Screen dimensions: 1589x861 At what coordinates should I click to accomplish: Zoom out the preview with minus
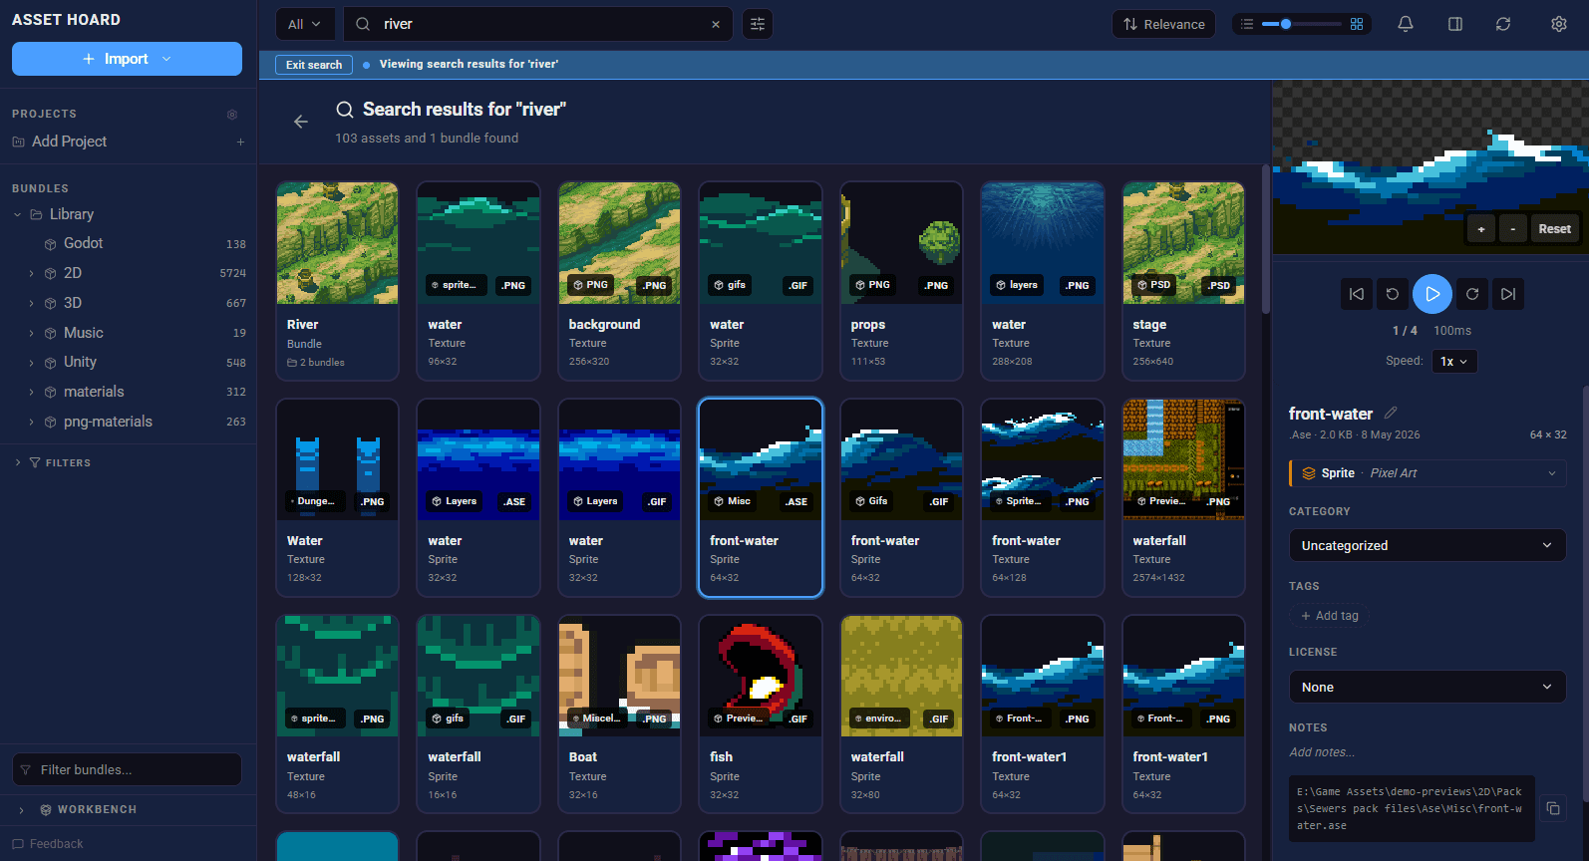tap(1513, 229)
